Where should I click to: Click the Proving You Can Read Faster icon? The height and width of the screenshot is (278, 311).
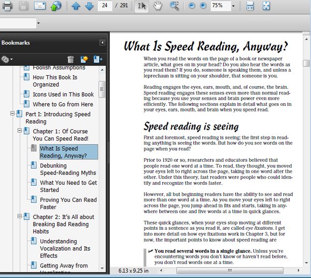[34, 199]
